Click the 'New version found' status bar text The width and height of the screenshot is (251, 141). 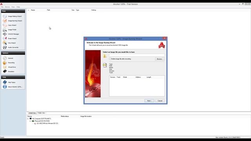tap(227, 137)
